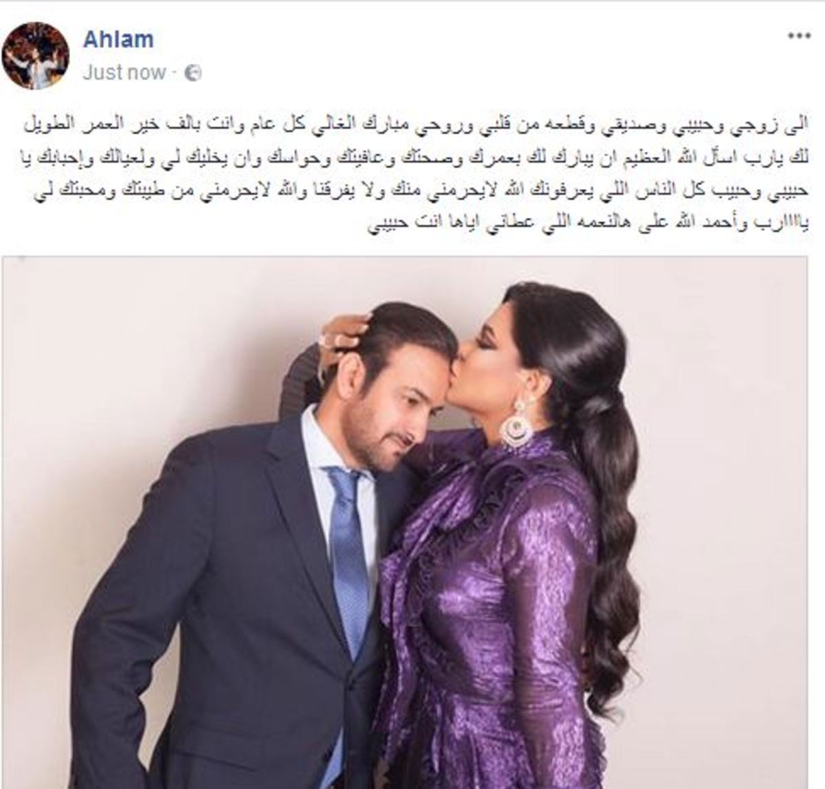825x789 pixels.
Task: Open the post options three-dot menu
Action: click(797, 37)
